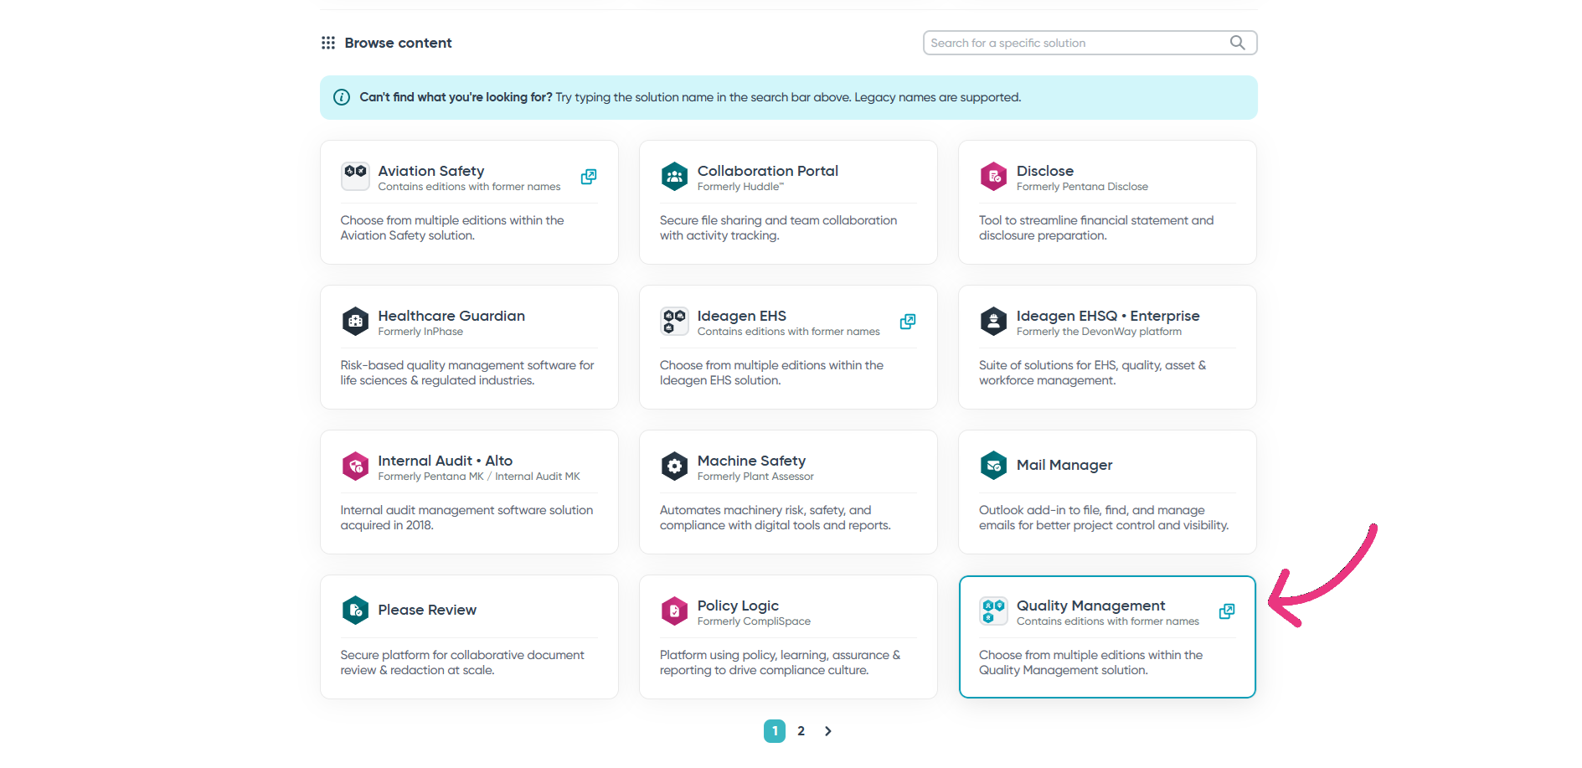The height and width of the screenshot is (768, 1582).
Task: Click the info icon in banner
Action: [342, 97]
